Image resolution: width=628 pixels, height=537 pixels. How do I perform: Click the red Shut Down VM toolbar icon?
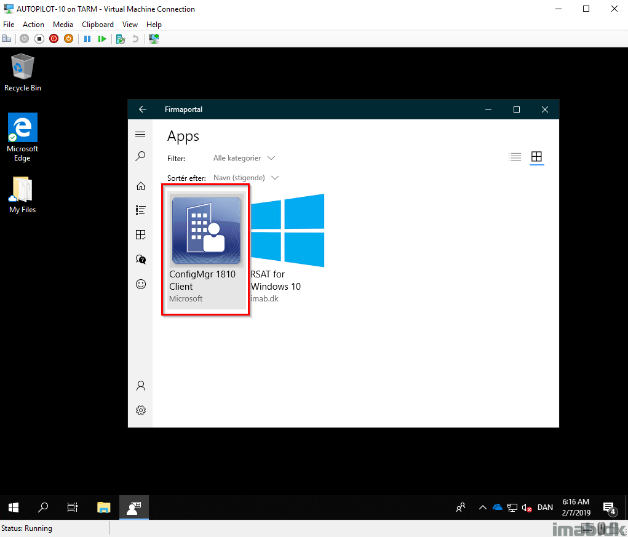[54, 39]
